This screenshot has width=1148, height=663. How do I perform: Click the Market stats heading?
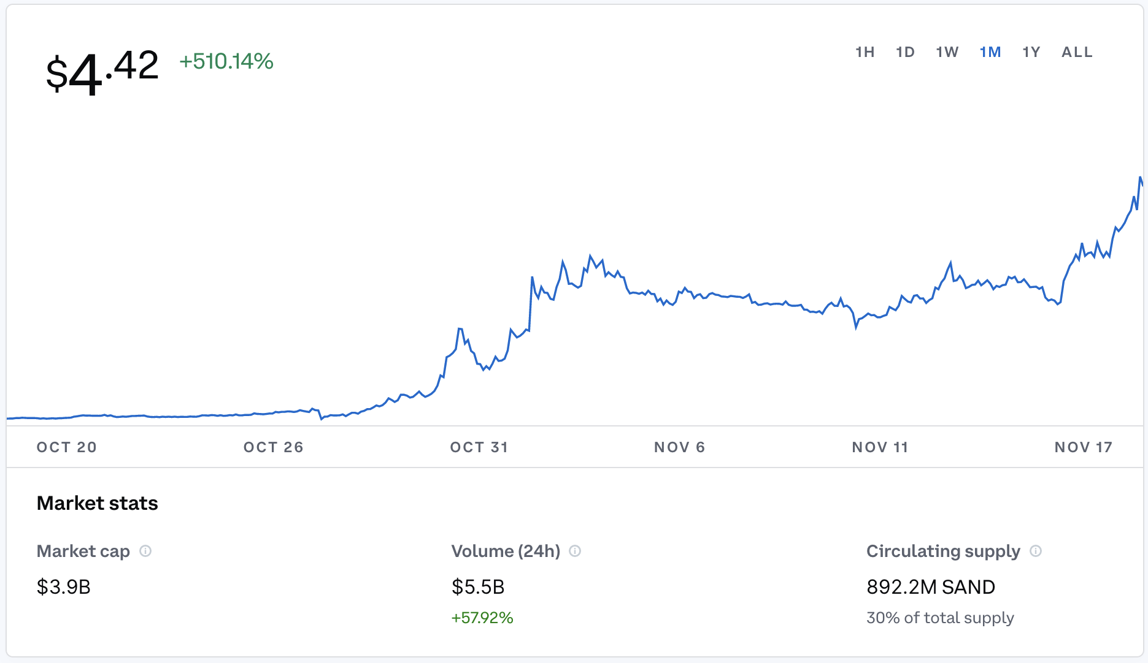point(98,503)
